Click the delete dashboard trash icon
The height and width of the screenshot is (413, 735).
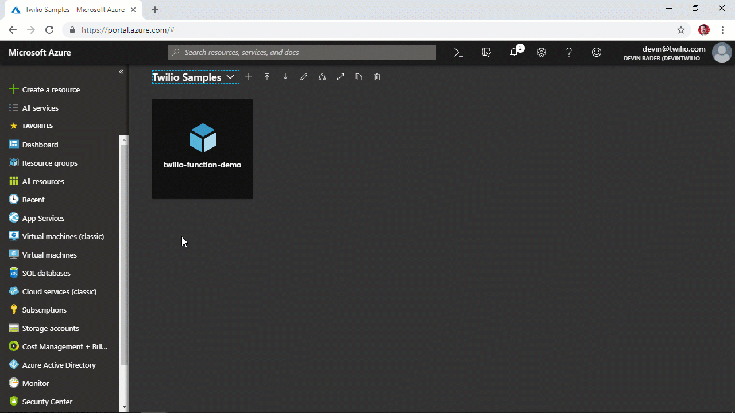point(377,77)
